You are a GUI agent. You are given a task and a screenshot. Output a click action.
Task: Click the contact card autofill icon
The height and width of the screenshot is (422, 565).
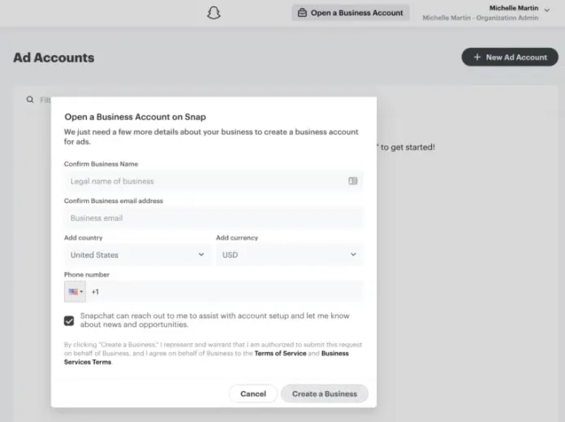point(353,181)
